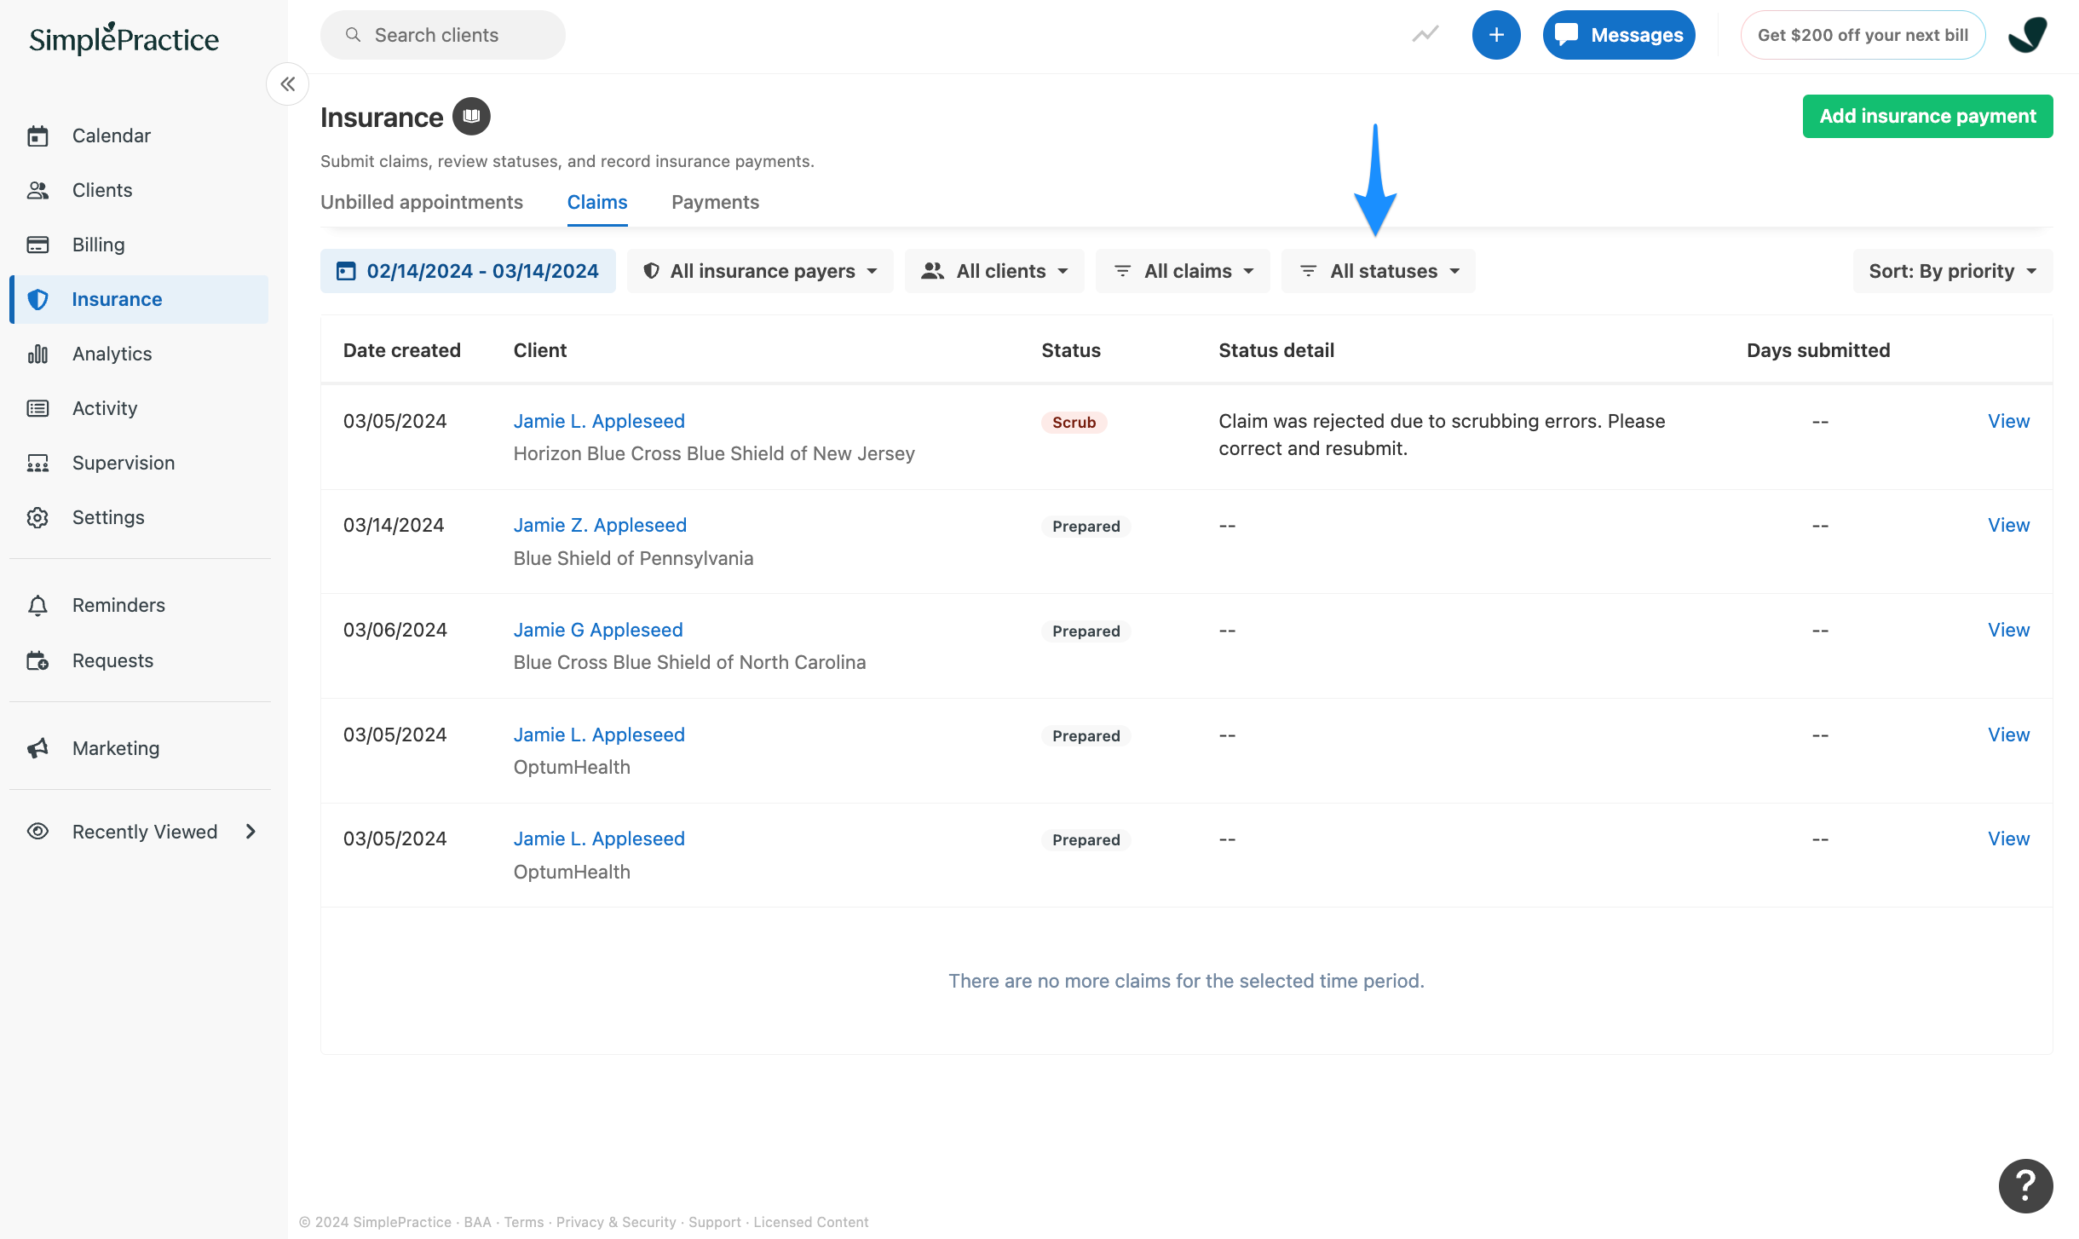Open the Analytics page
2079x1239 pixels.
(139, 354)
